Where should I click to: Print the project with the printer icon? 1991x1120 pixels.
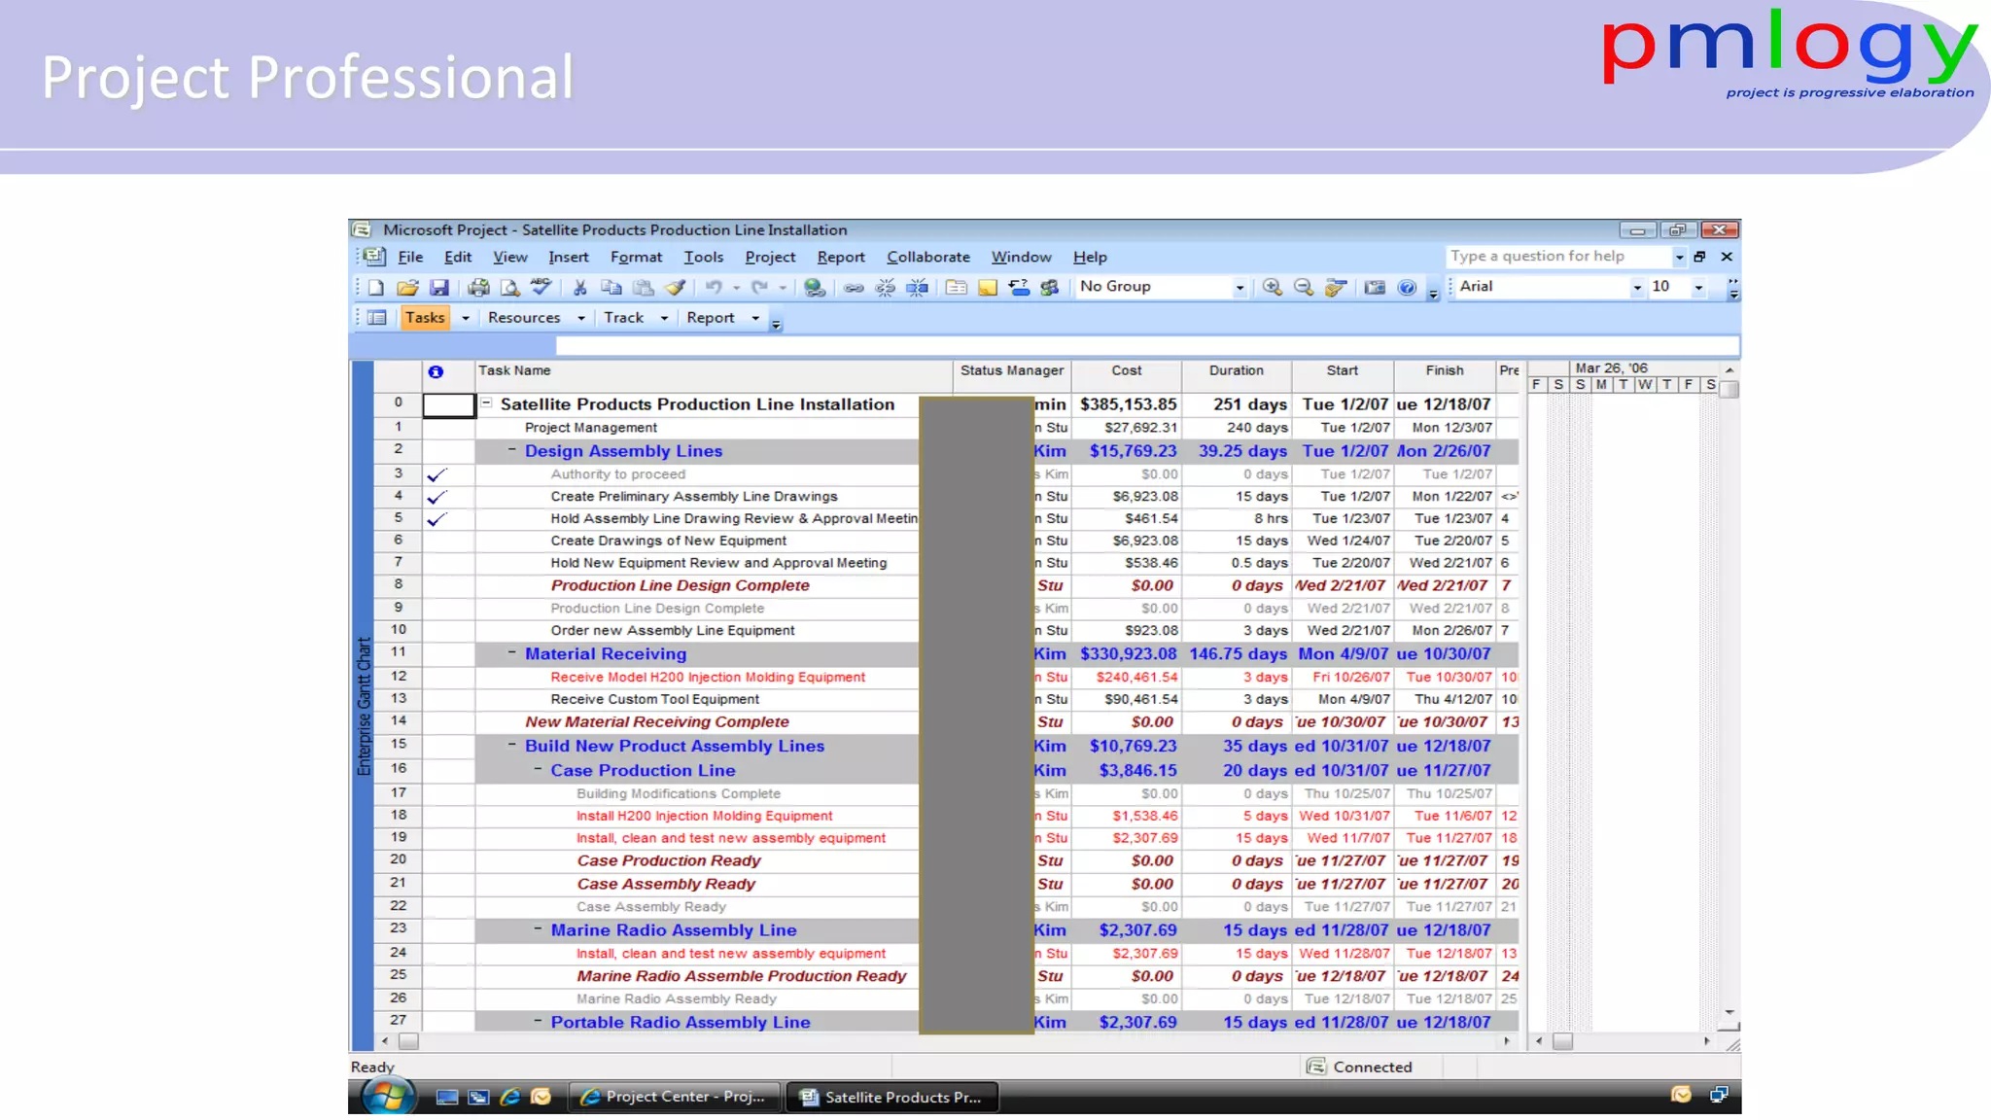pyautogui.click(x=478, y=287)
